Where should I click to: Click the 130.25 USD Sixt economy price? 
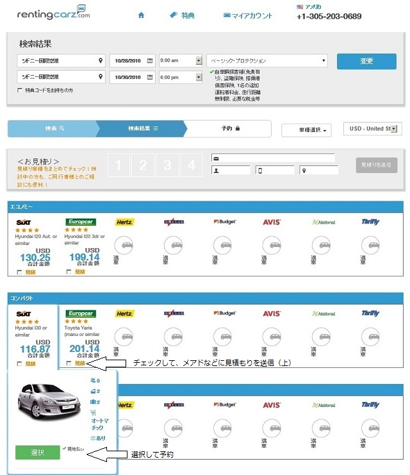35,258
